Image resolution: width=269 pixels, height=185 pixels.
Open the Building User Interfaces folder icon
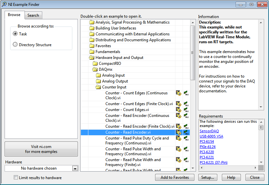pos(92,28)
